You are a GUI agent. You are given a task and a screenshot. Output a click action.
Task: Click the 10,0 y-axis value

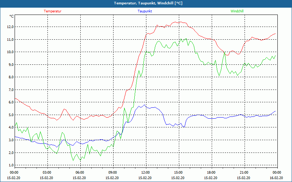tap(11, 52)
